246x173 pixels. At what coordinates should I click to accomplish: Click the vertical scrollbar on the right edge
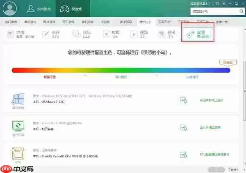(245, 91)
